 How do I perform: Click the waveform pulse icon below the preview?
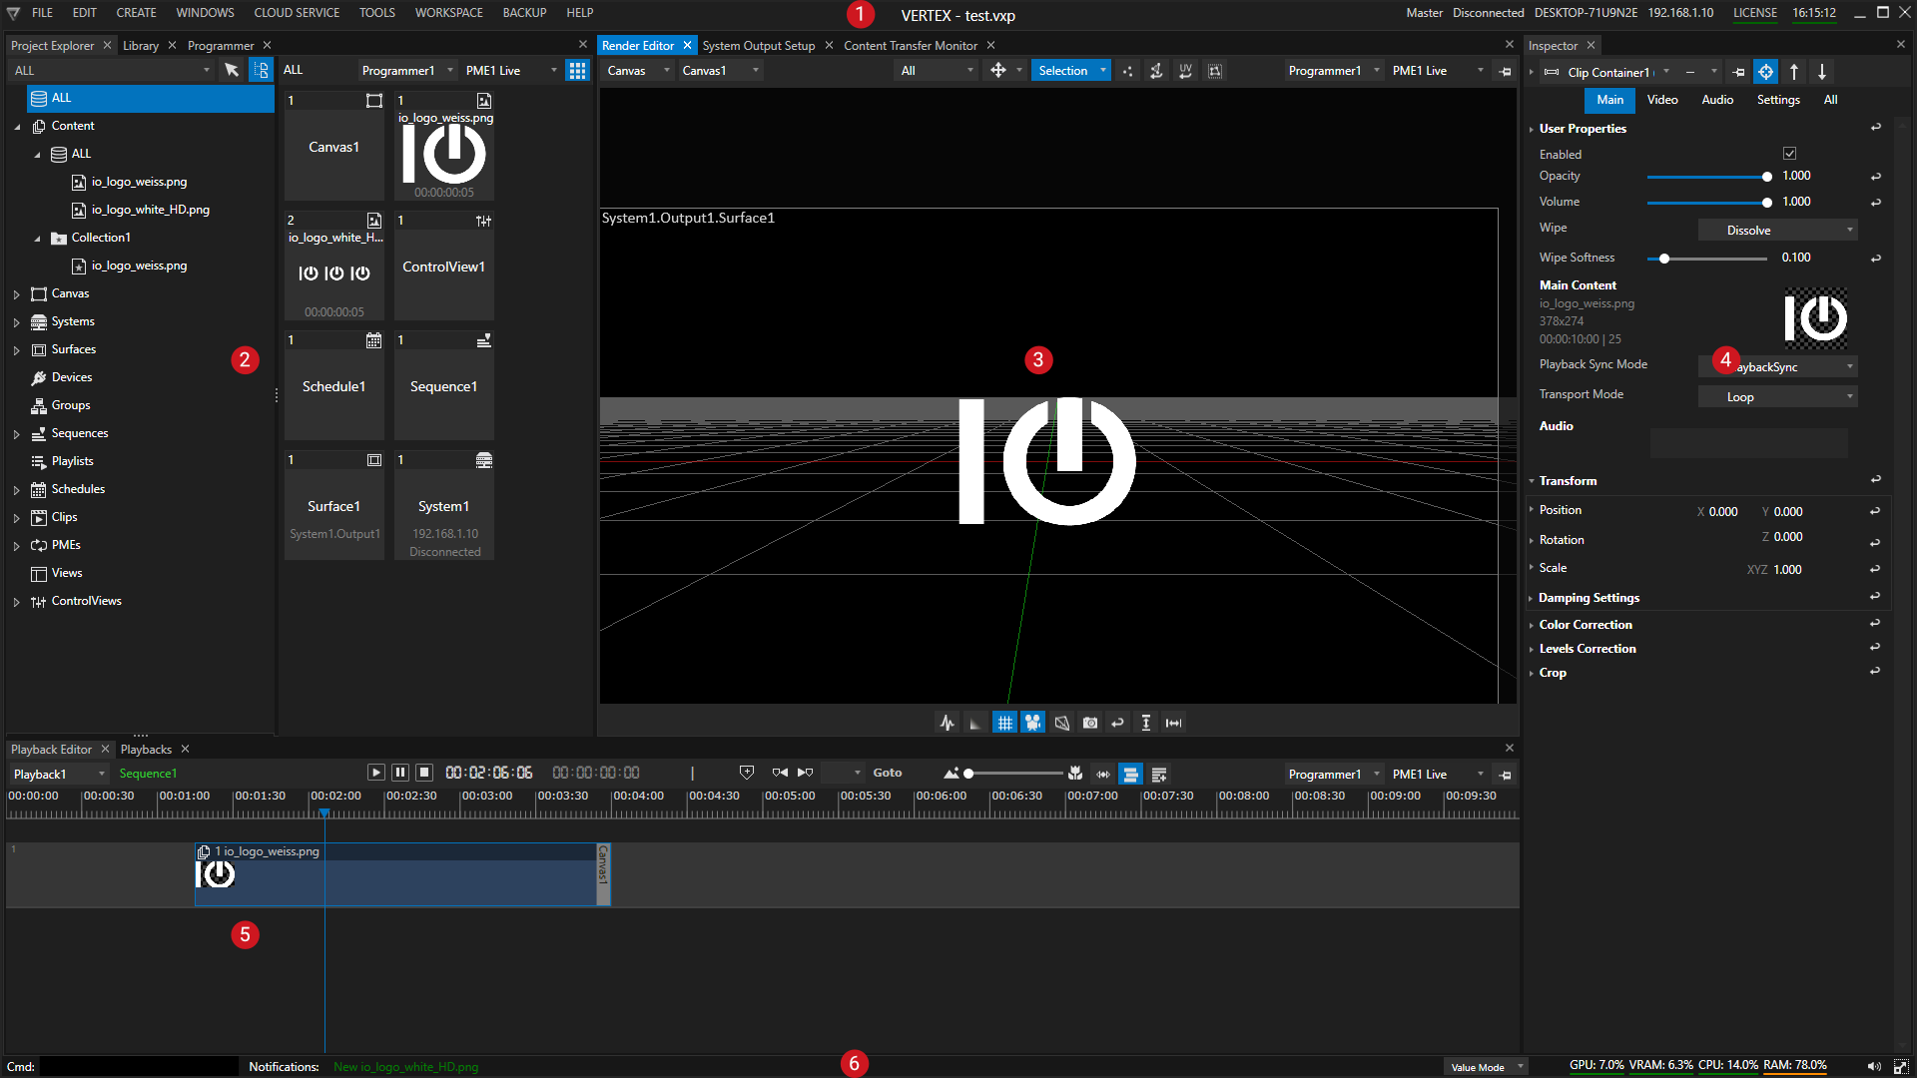coord(948,723)
